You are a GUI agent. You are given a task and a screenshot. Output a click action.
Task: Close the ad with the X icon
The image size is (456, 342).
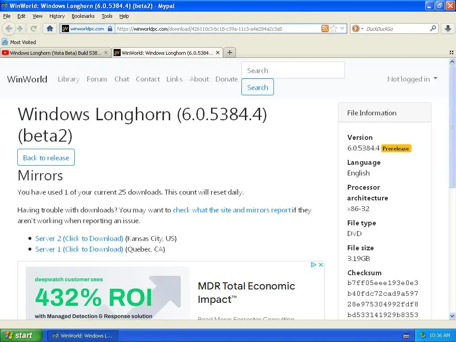(x=321, y=265)
